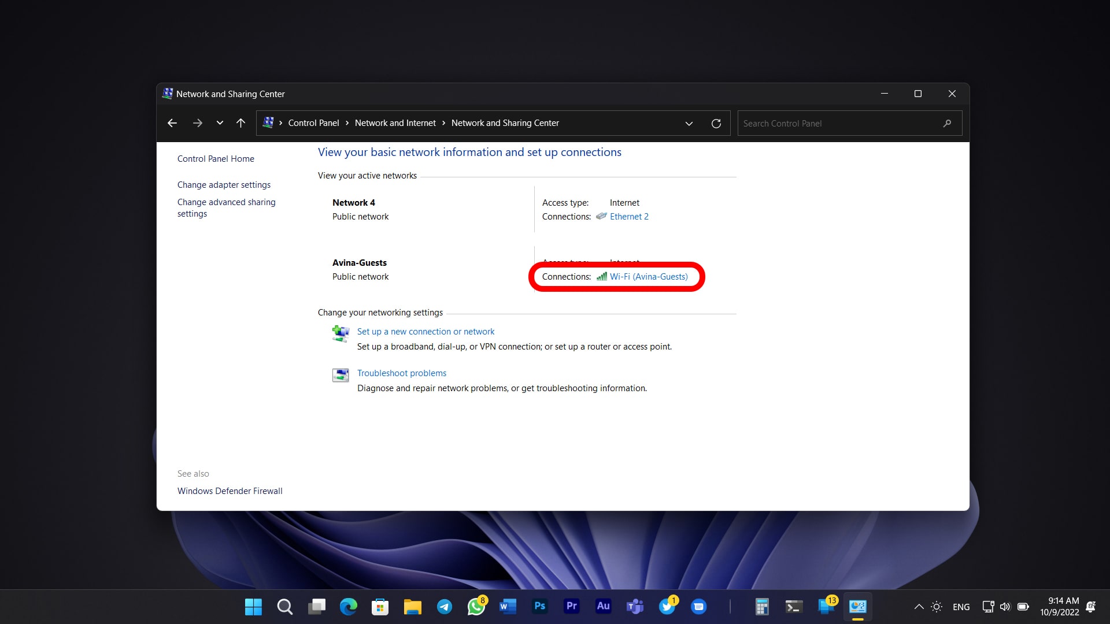1110x624 pixels.
Task: Click the Ethernet 2 adapter icon
Action: coord(601,216)
